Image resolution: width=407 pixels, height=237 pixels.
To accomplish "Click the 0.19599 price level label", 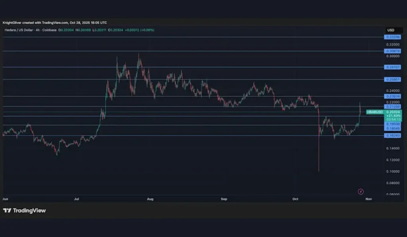I will pos(393,124).
